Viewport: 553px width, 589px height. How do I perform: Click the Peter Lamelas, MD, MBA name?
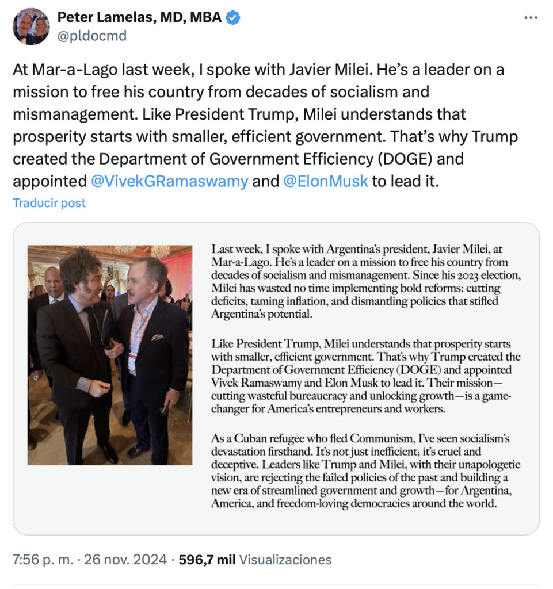[x=139, y=18]
